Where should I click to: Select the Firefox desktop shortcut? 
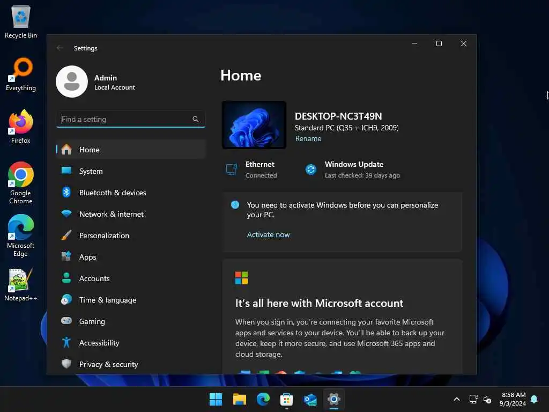pyautogui.click(x=21, y=127)
